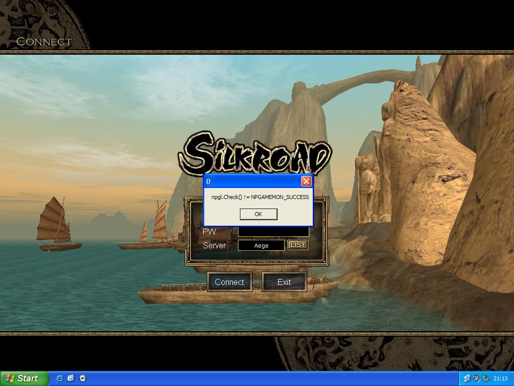This screenshot has height=386, width=514.
Task: Open the Windows Start menu
Action: (24, 378)
